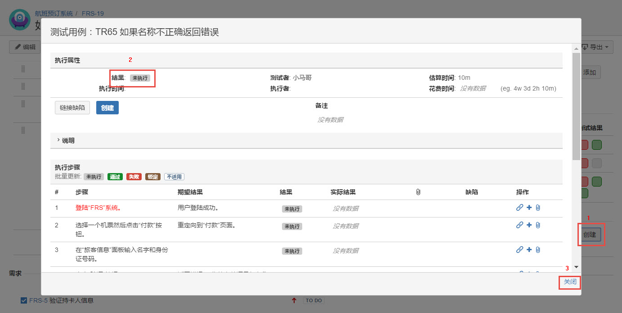Click the blue 创建 button in the dialog
The image size is (622, 313).
(107, 108)
